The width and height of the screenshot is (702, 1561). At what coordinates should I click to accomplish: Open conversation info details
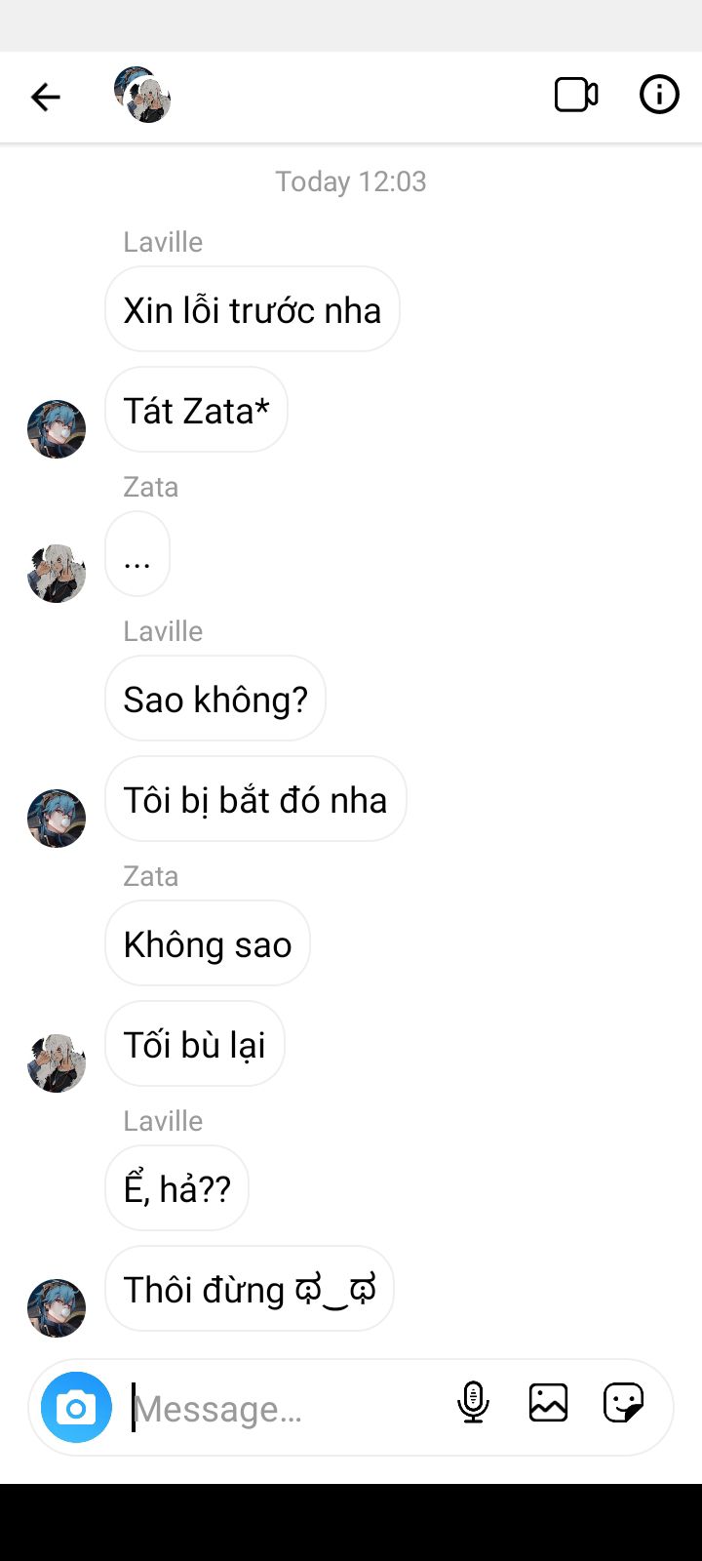click(659, 95)
